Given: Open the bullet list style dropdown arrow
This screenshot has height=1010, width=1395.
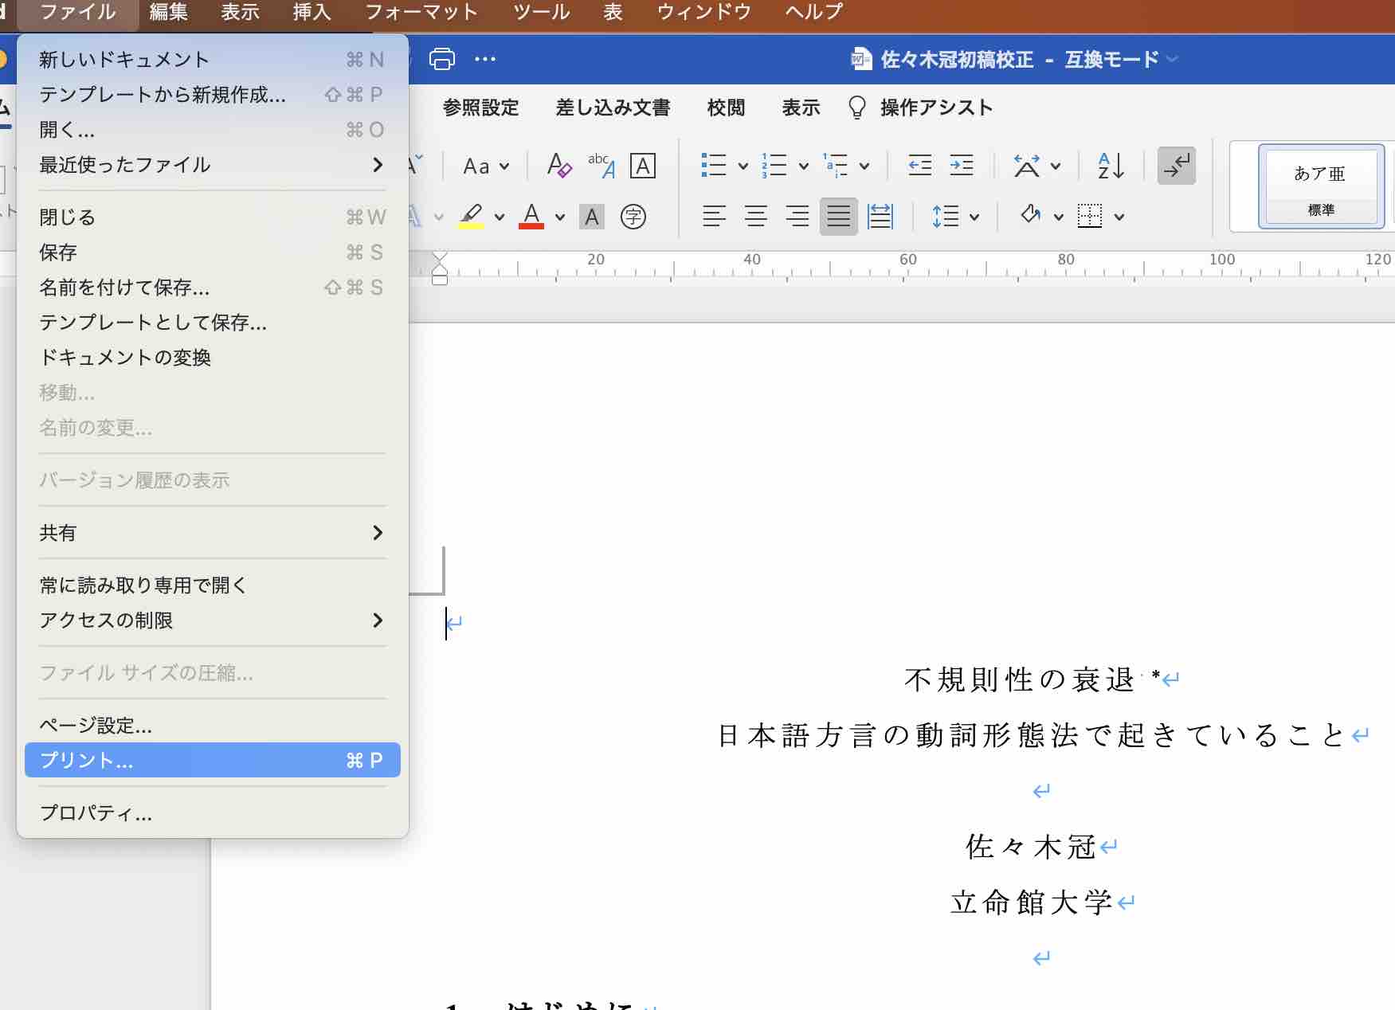Looking at the screenshot, I should click(743, 166).
